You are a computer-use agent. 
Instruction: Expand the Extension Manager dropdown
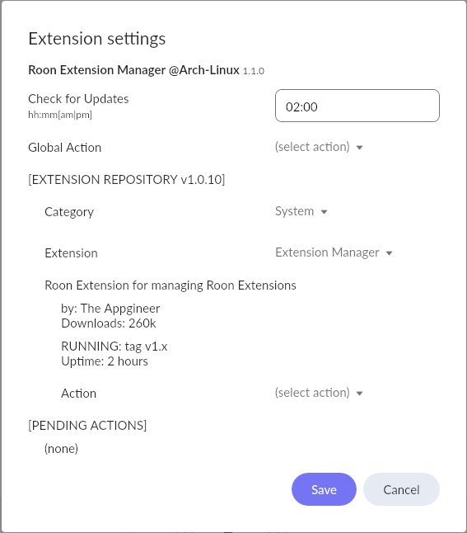pos(334,252)
